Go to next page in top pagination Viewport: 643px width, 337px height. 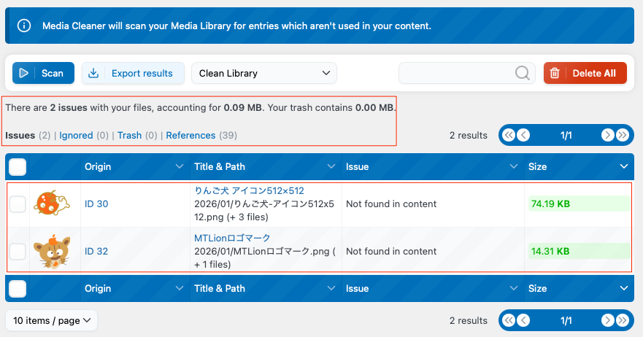coord(607,135)
